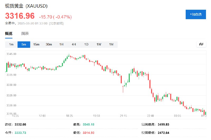Image resolution: width=211 pixels, height=140 pixels.
Task: Switch to the 1D daily view
Action: 86,44
